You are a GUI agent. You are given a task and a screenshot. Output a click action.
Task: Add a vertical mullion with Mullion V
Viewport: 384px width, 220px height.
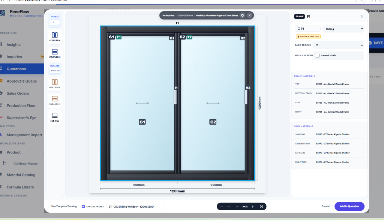55,84
